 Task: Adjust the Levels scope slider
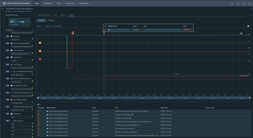pyautogui.click(x=17, y=22)
